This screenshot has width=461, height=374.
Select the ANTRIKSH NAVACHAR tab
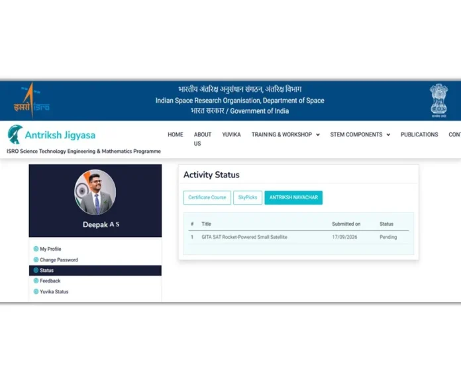point(293,197)
